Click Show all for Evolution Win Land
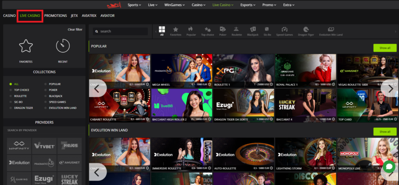399x185 pixels. [385, 132]
